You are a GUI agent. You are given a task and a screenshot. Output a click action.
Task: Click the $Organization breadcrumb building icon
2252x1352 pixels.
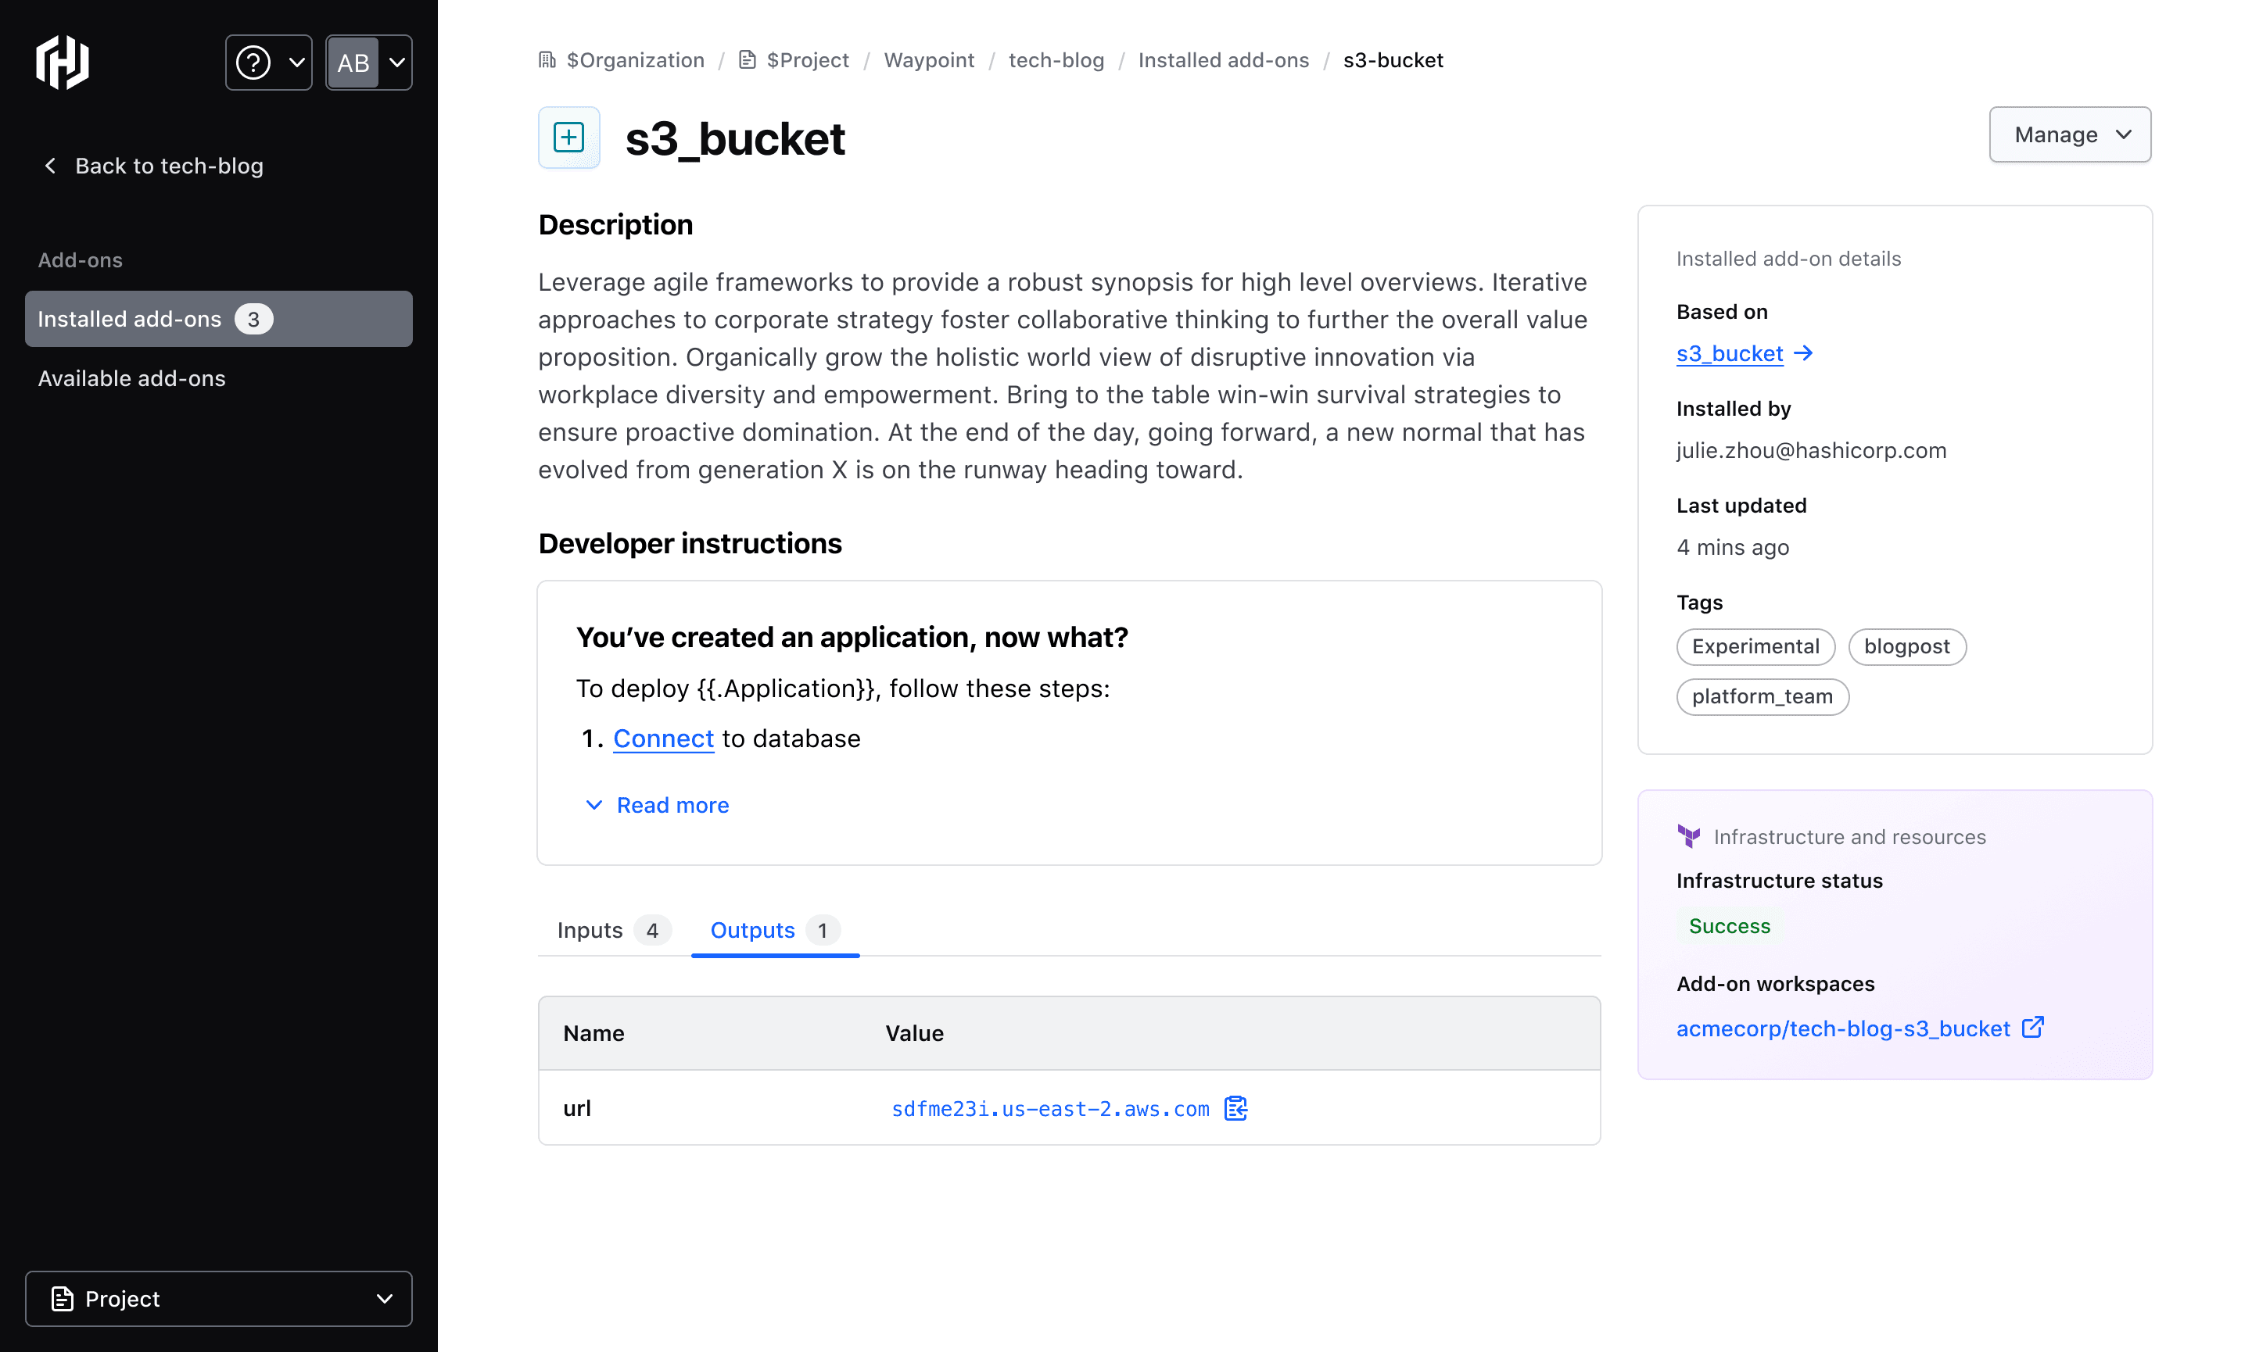(547, 60)
